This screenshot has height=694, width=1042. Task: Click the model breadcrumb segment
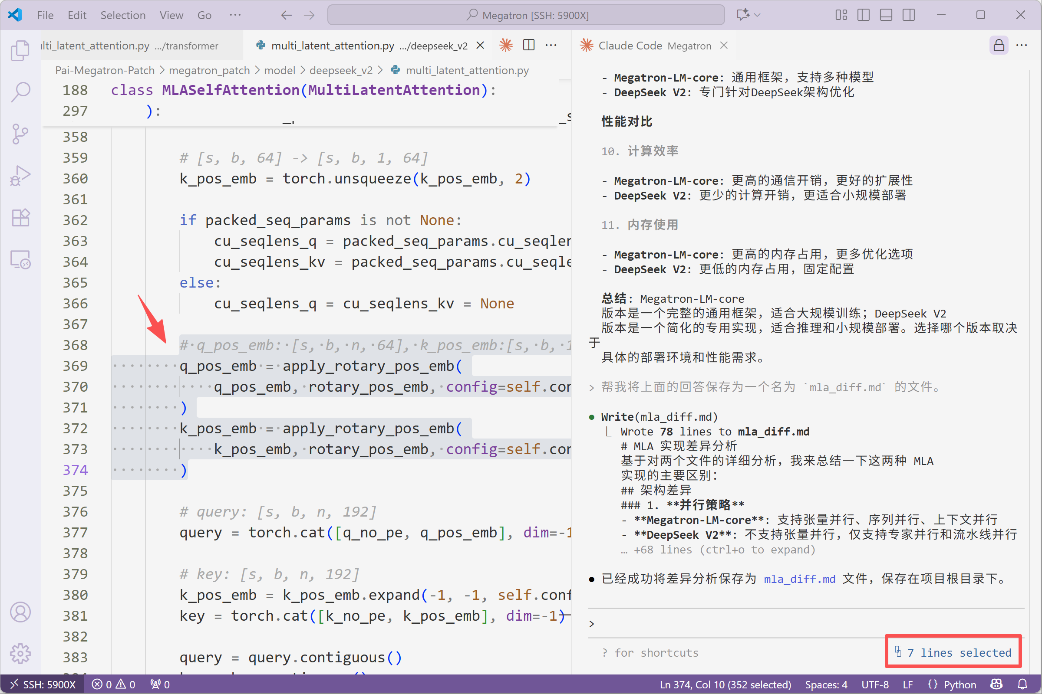click(280, 70)
